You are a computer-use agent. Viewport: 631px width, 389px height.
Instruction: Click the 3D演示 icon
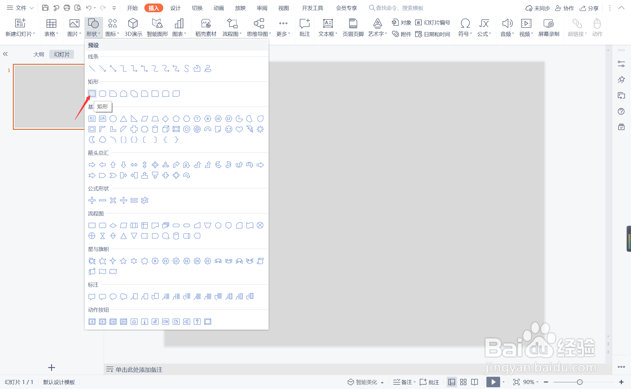pos(133,27)
